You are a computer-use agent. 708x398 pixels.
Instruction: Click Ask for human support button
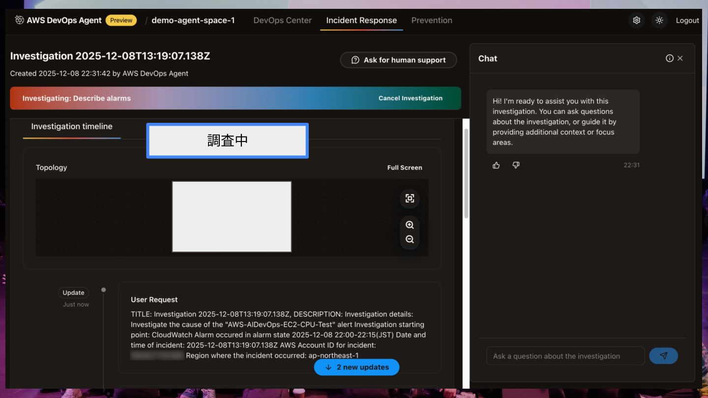pyautogui.click(x=399, y=60)
